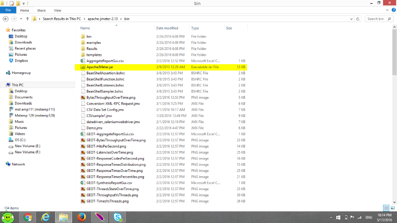The width and height of the screenshot is (397, 223).
Task: Sort by Date modified column
Action: pos(167,28)
